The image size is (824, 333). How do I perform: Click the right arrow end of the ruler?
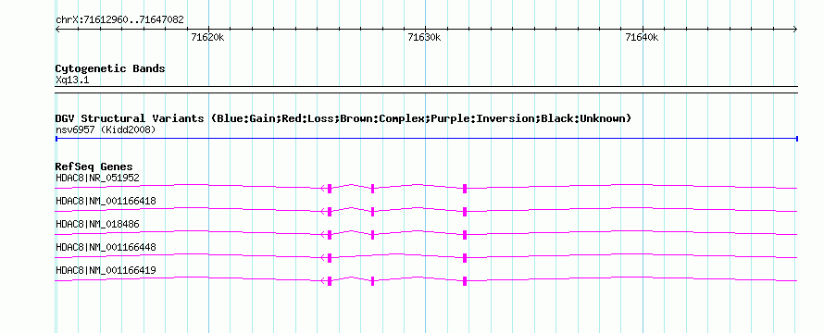(x=795, y=30)
